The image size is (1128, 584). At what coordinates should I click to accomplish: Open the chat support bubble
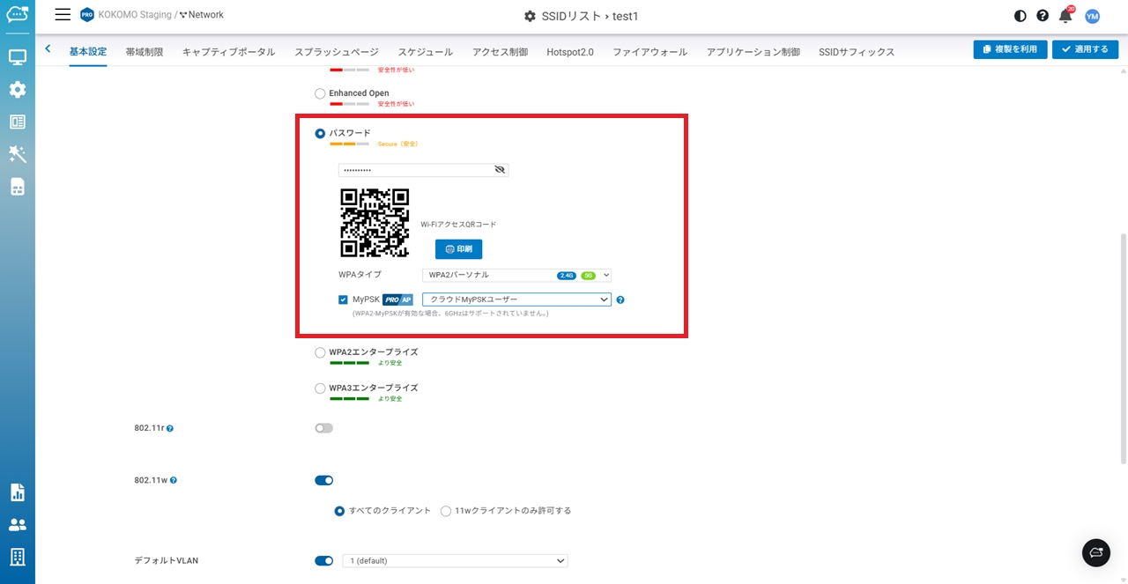pos(1095,552)
